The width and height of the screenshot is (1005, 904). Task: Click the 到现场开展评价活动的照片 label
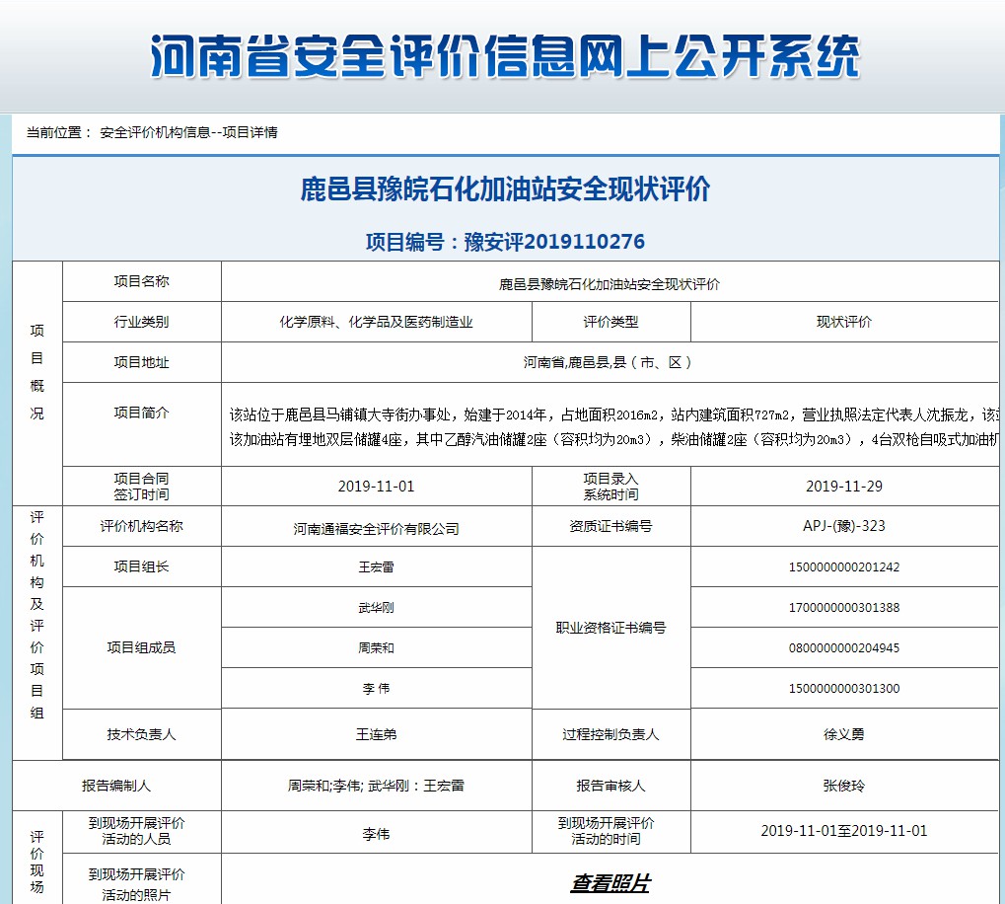point(136,884)
